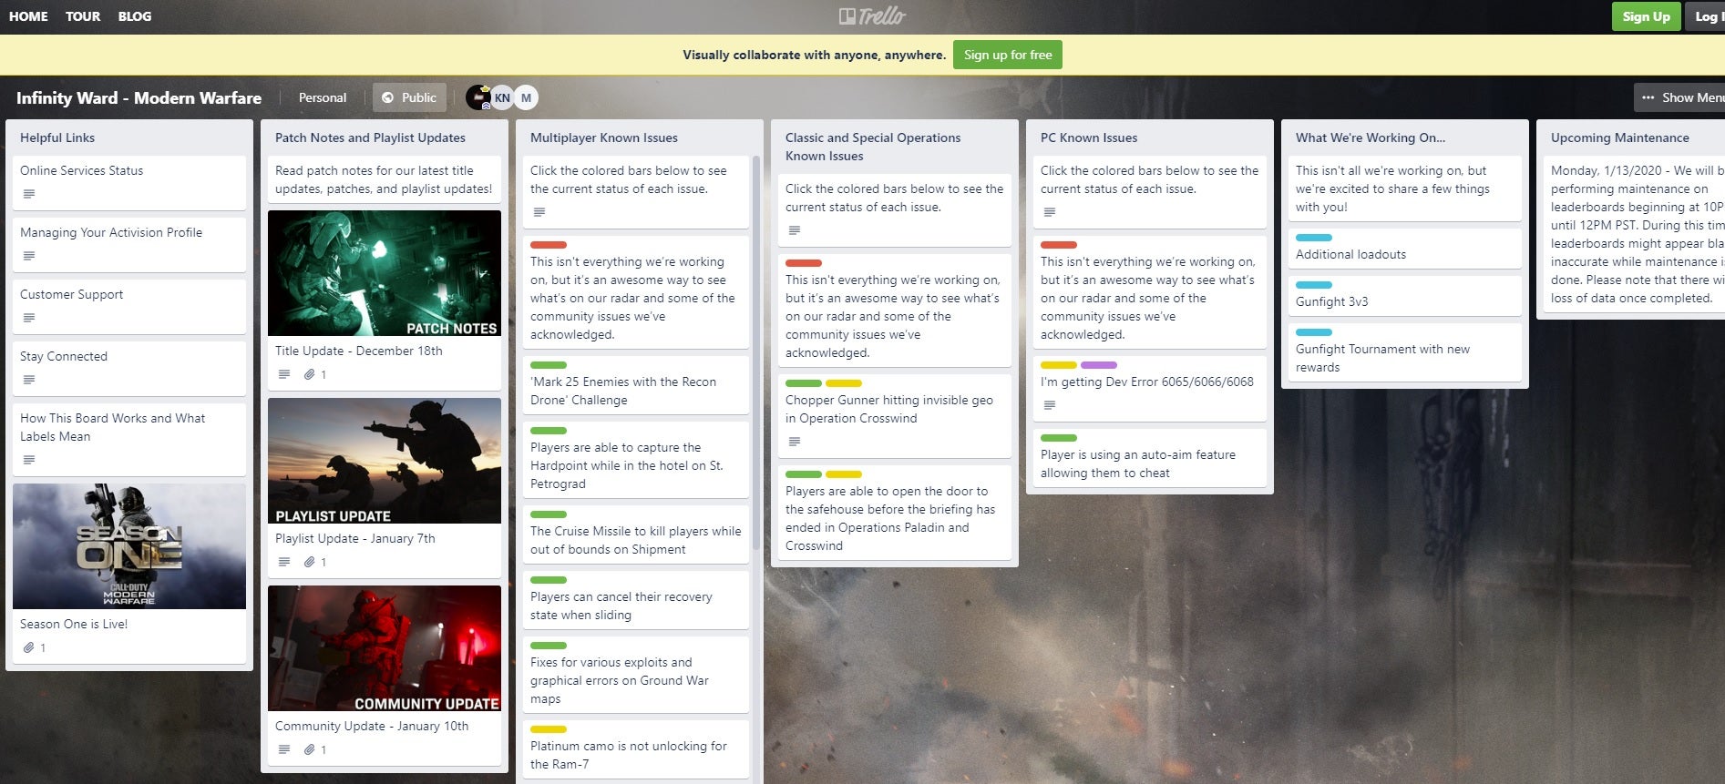Click description icon on Managing Your Activision Profile card
Screen dimensions: 1725x784
29,256
